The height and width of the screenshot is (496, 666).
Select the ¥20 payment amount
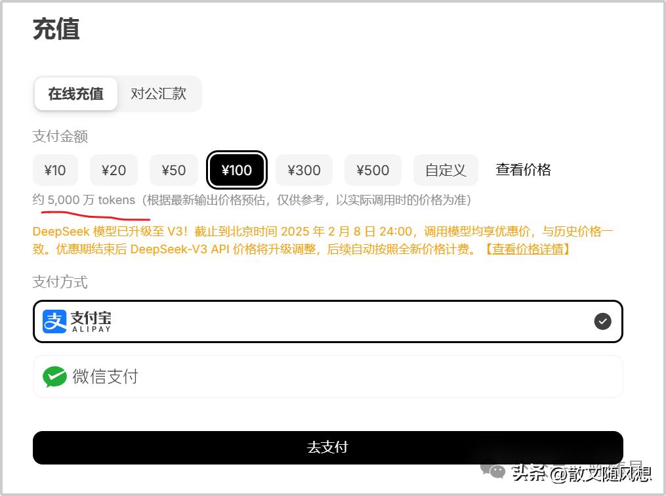(114, 171)
